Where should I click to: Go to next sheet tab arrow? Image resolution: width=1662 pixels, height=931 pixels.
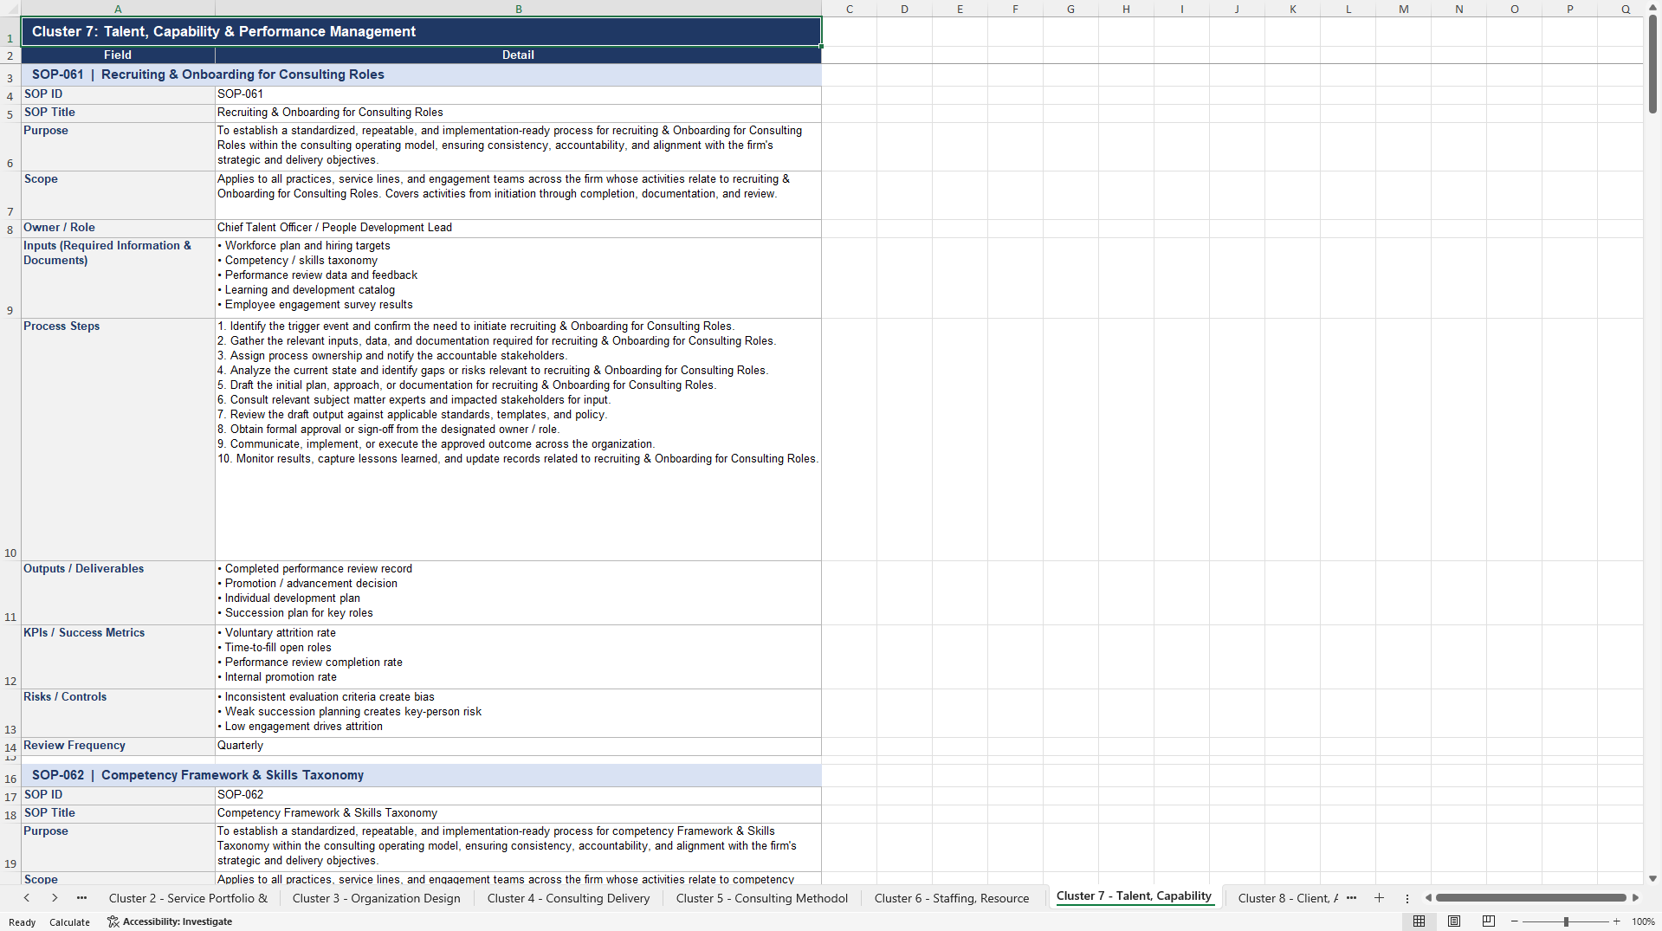(x=55, y=898)
